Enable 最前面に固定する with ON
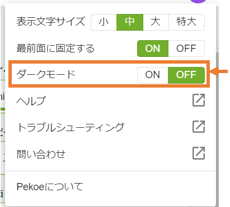Viewport: 230px width, 207px height. point(153,49)
